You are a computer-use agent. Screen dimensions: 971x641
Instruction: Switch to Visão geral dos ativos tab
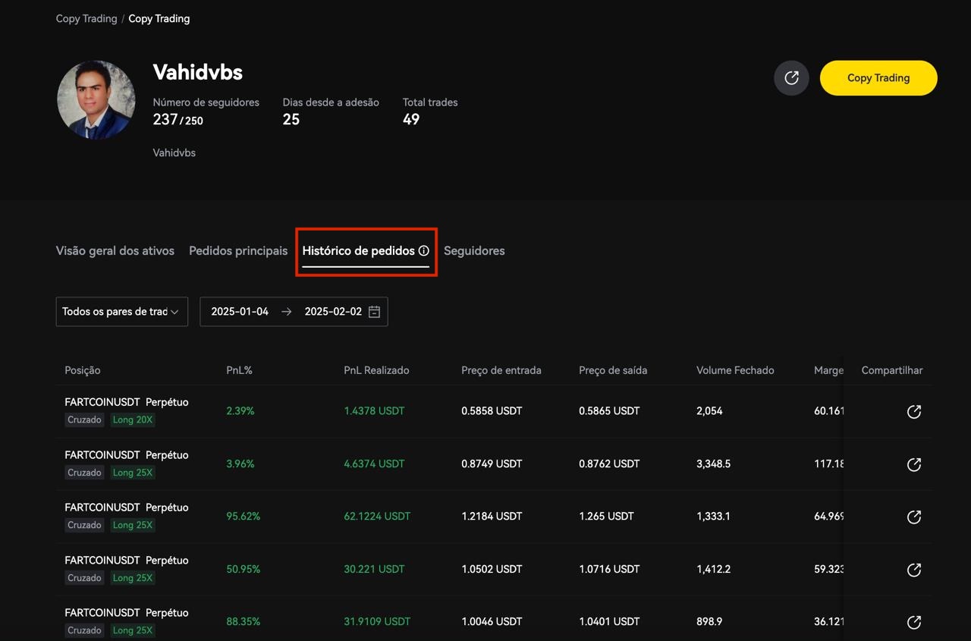coord(115,251)
